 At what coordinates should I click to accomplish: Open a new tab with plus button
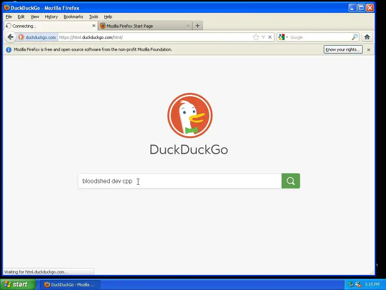[x=198, y=26]
